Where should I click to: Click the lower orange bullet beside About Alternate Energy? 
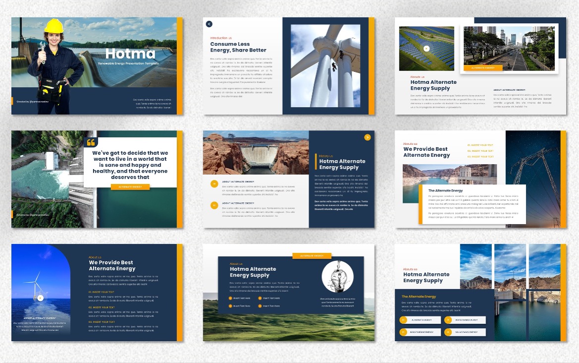214,205
